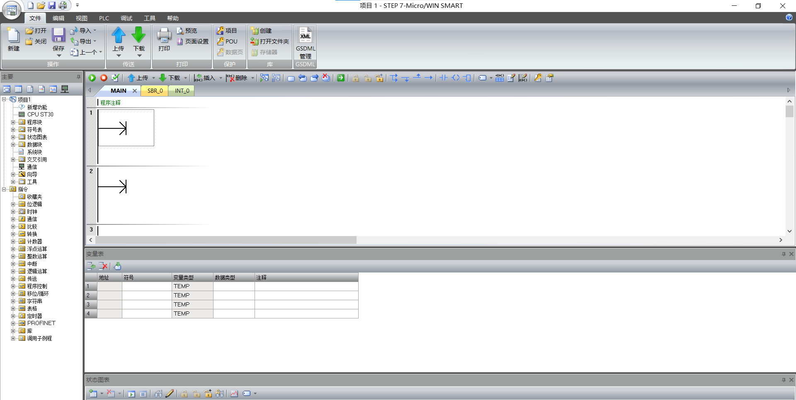Switch PLC to RUN mode
This screenshot has height=400, width=796.
coord(91,78)
